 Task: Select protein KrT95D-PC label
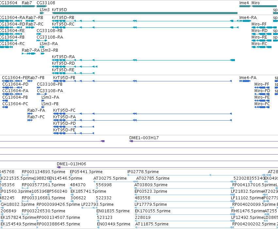click(64, 110)
